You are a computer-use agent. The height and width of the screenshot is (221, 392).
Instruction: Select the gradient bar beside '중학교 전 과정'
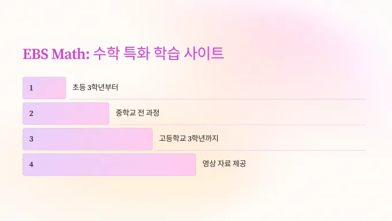(x=66, y=113)
